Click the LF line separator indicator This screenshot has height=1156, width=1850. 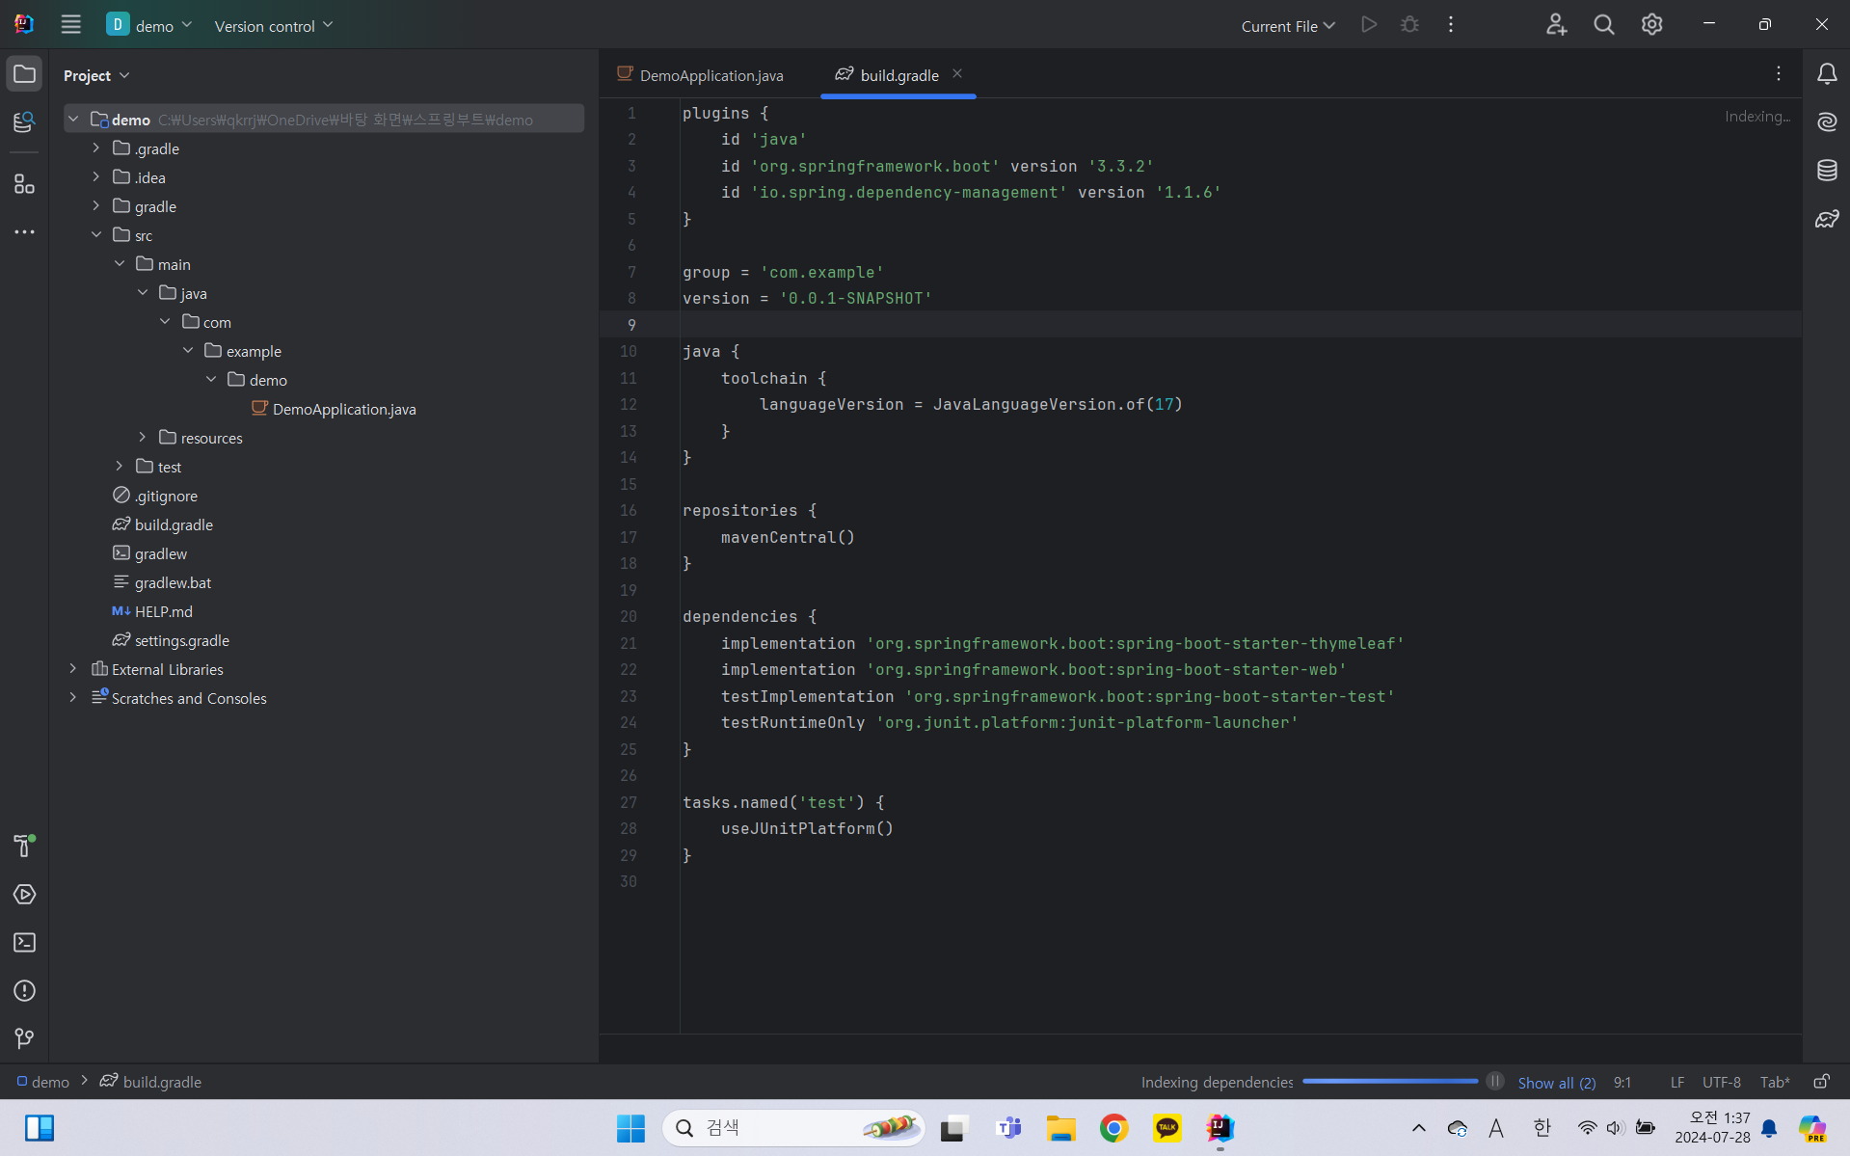point(1676,1082)
